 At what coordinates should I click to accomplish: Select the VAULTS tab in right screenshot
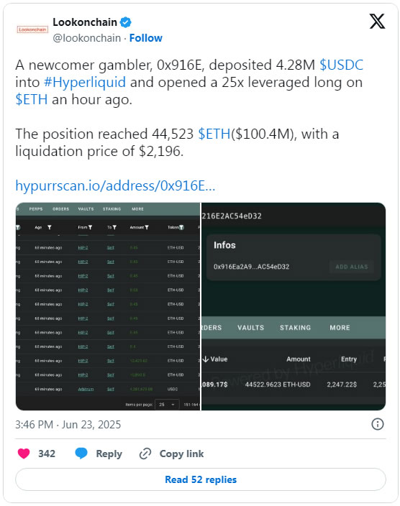[x=251, y=328]
